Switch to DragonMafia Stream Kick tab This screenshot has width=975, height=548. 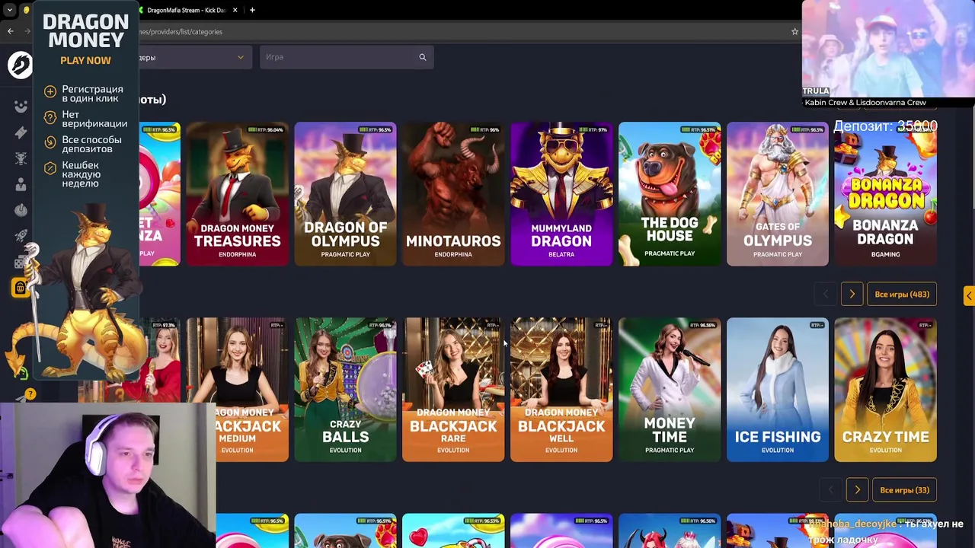coord(187,10)
